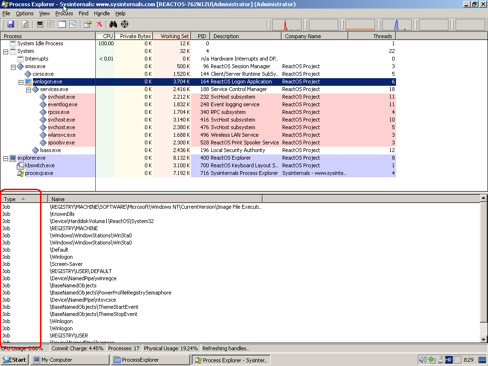Image resolution: width=488 pixels, height=366 pixels.
Task: Click the Start button on the taskbar
Action: coord(15,360)
